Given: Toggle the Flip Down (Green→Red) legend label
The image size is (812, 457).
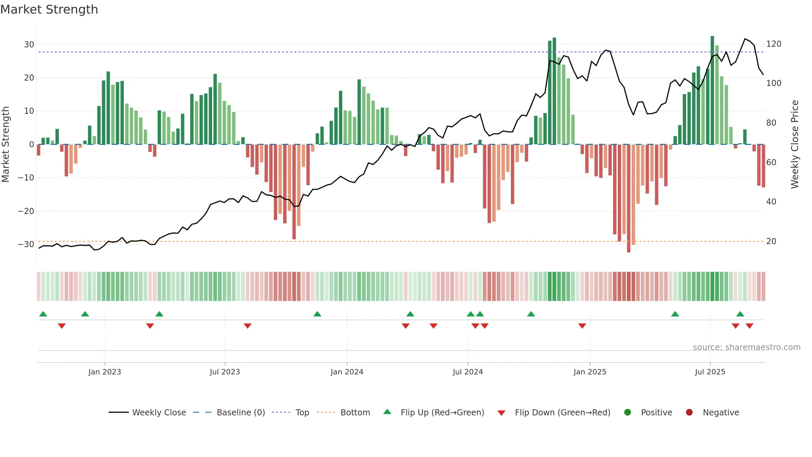Looking at the screenshot, I should click(x=563, y=412).
